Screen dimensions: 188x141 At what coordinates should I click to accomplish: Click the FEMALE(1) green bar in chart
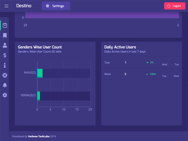point(39,96)
